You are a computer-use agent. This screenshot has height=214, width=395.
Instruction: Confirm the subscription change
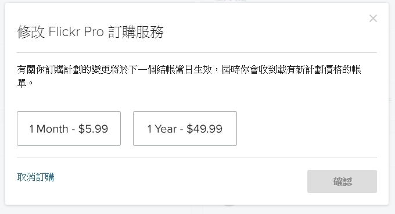(x=342, y=181)
